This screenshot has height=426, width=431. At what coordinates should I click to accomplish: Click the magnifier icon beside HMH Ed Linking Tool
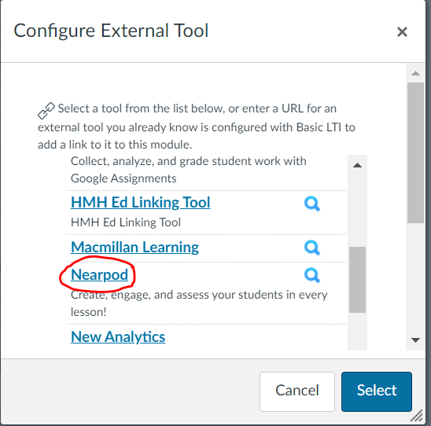point(312,204)
